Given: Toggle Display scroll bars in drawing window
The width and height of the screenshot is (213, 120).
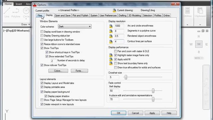Looking at the screenshot, I should pos(42,32).
